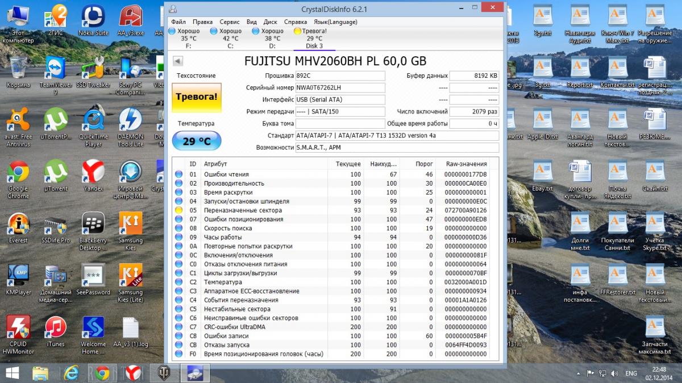
Task: Click the Атрибут column header
Action: (x=265, y=163)
